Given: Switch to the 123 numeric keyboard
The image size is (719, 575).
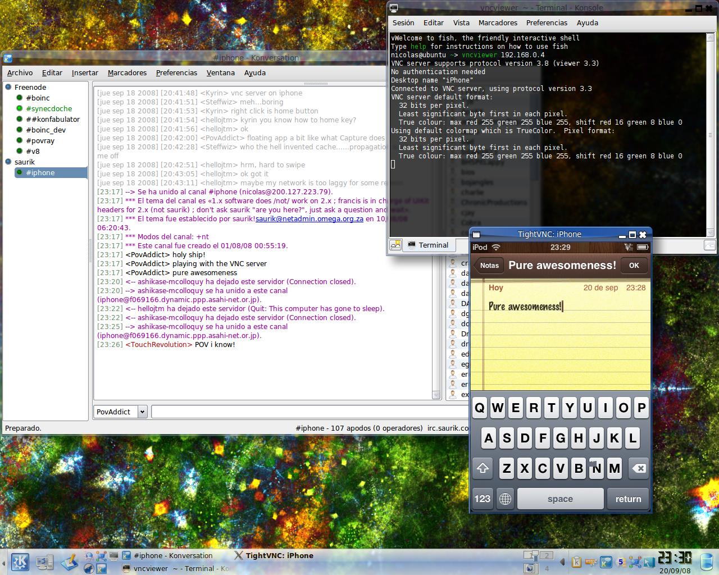Looking at the screenshot, I should click(482, 499).
